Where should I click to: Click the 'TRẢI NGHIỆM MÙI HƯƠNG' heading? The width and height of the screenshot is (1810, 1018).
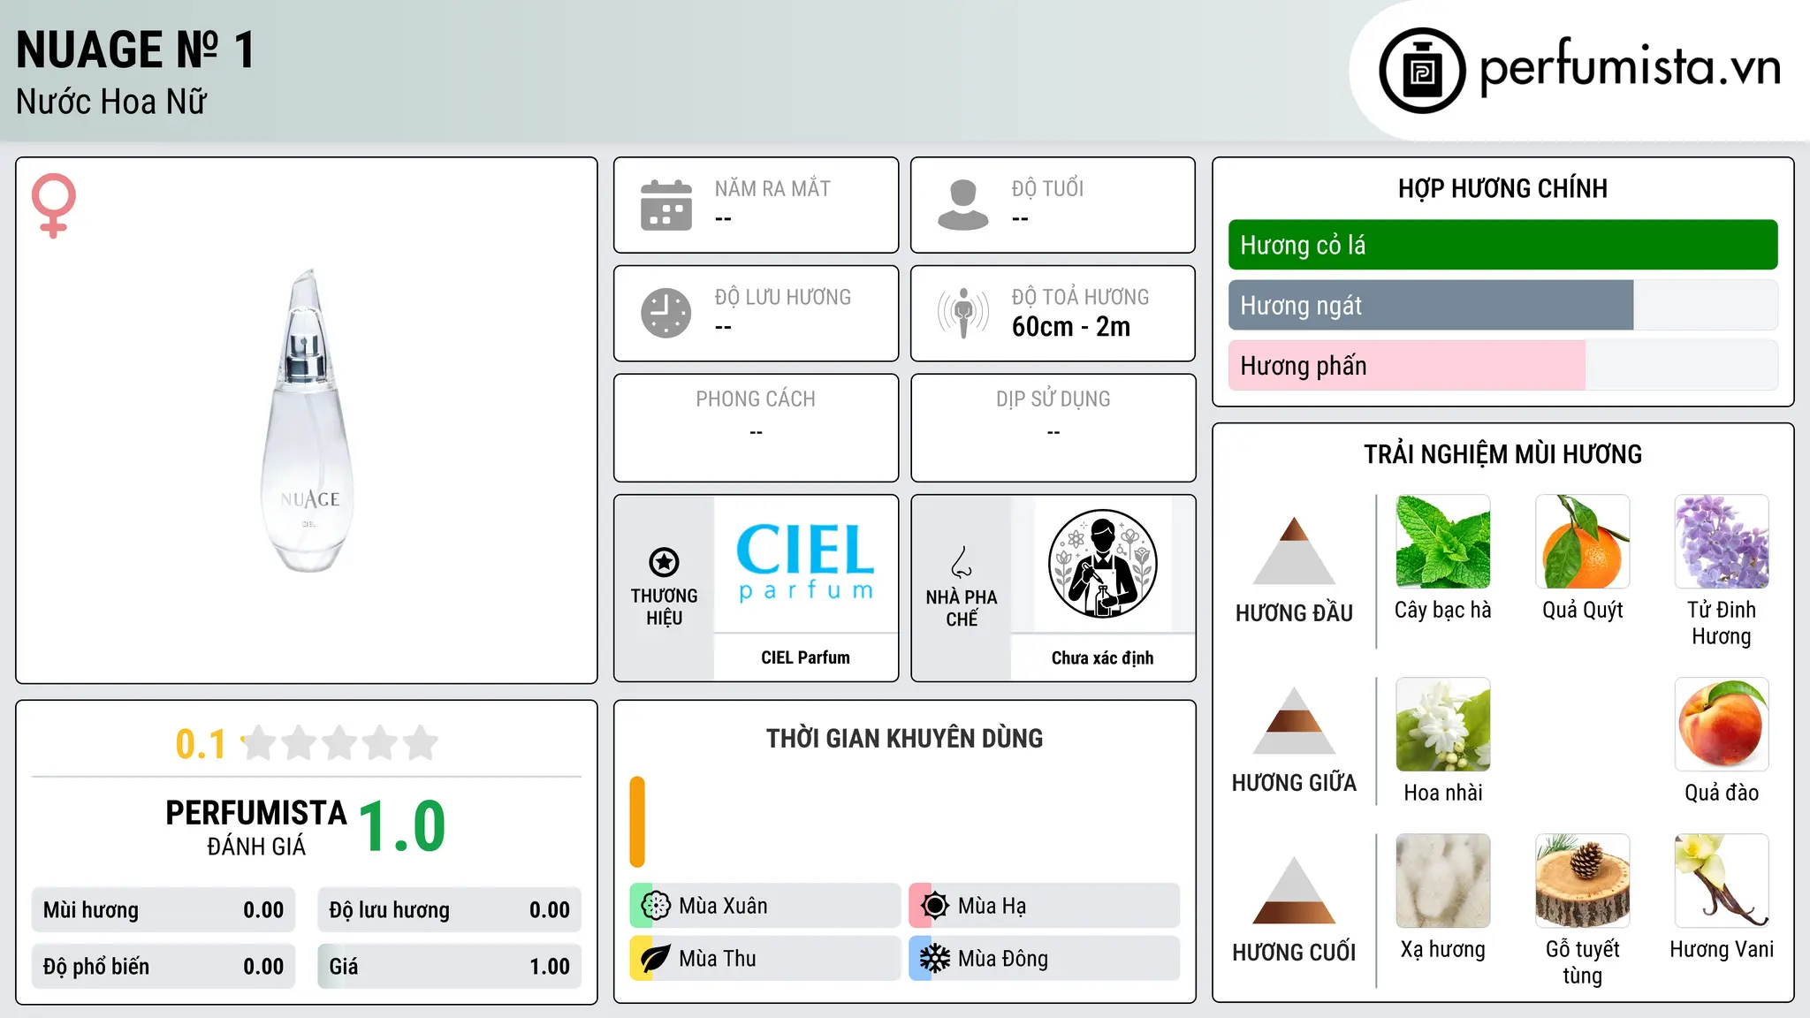pyautogui.click(x=1502, y=454)
